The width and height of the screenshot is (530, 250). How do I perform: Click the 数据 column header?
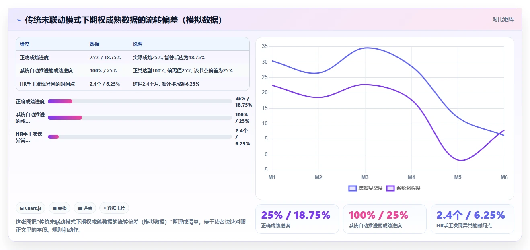(x=94, y=44)
